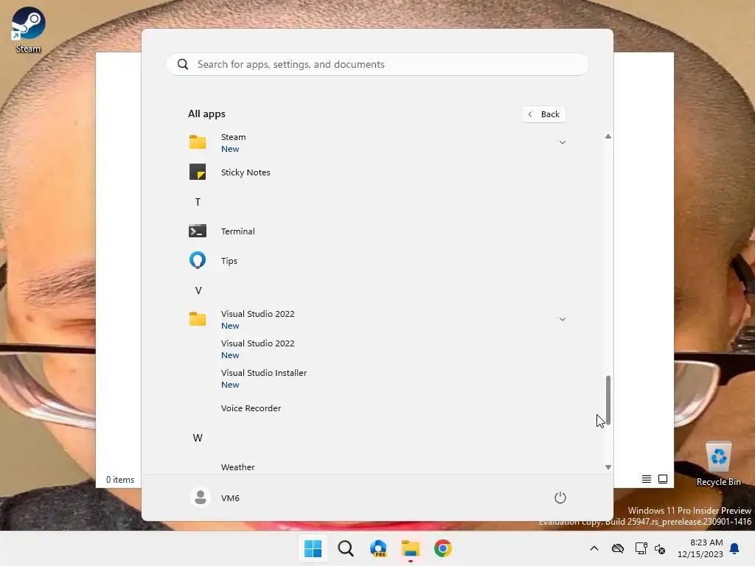Viewport: 755px width, 566px height.
Task: Click the Visual Studio 2022 folder icon
Action: (x=198, y=319)
